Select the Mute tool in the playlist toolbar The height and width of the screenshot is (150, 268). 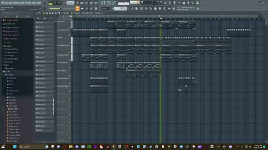53,13
